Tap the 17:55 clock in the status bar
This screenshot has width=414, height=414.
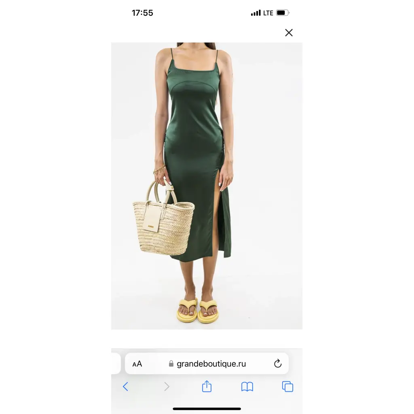(142, 13)
